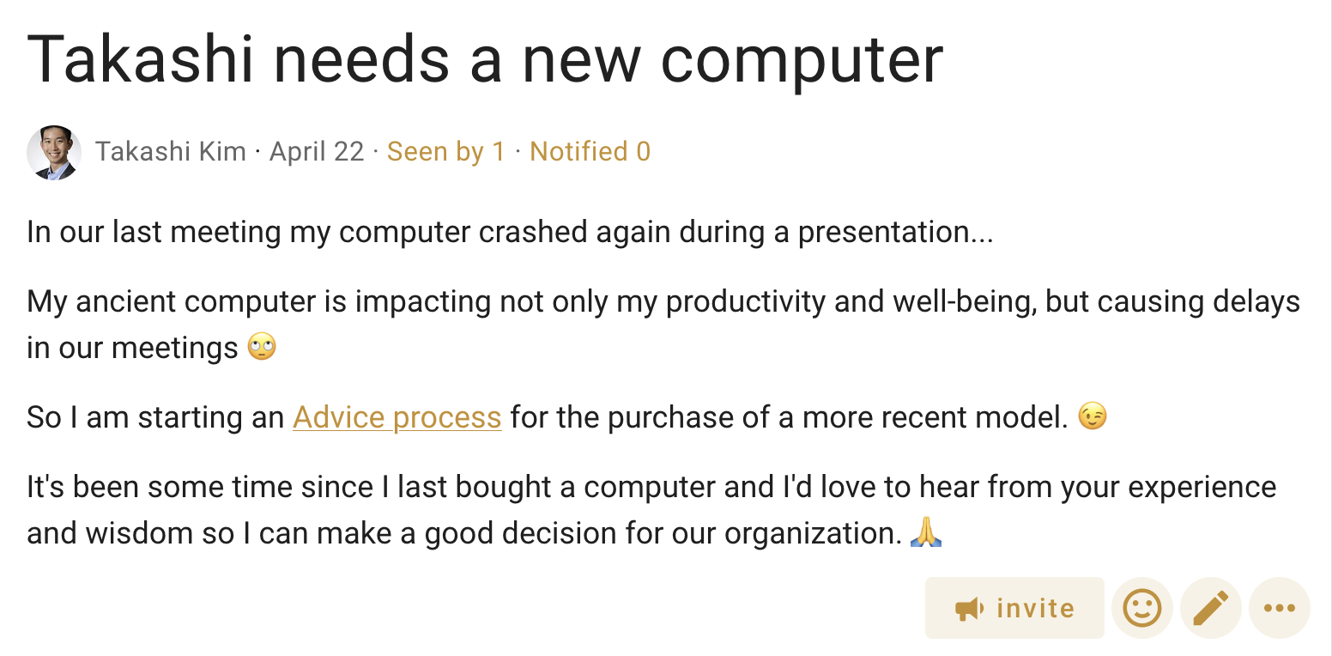Click the My ancient computer paragraph
The height and width of the screenshot is (656, 1332).
click(663, 325)
